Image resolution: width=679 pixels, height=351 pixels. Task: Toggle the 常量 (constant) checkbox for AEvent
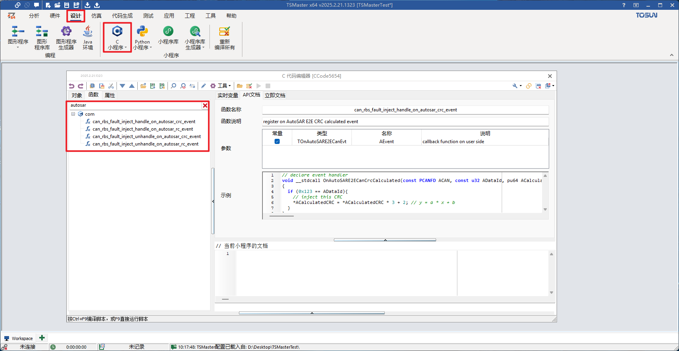tap(277, 142)
